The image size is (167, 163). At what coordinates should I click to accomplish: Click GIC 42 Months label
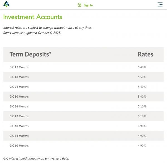pos(19,116)
